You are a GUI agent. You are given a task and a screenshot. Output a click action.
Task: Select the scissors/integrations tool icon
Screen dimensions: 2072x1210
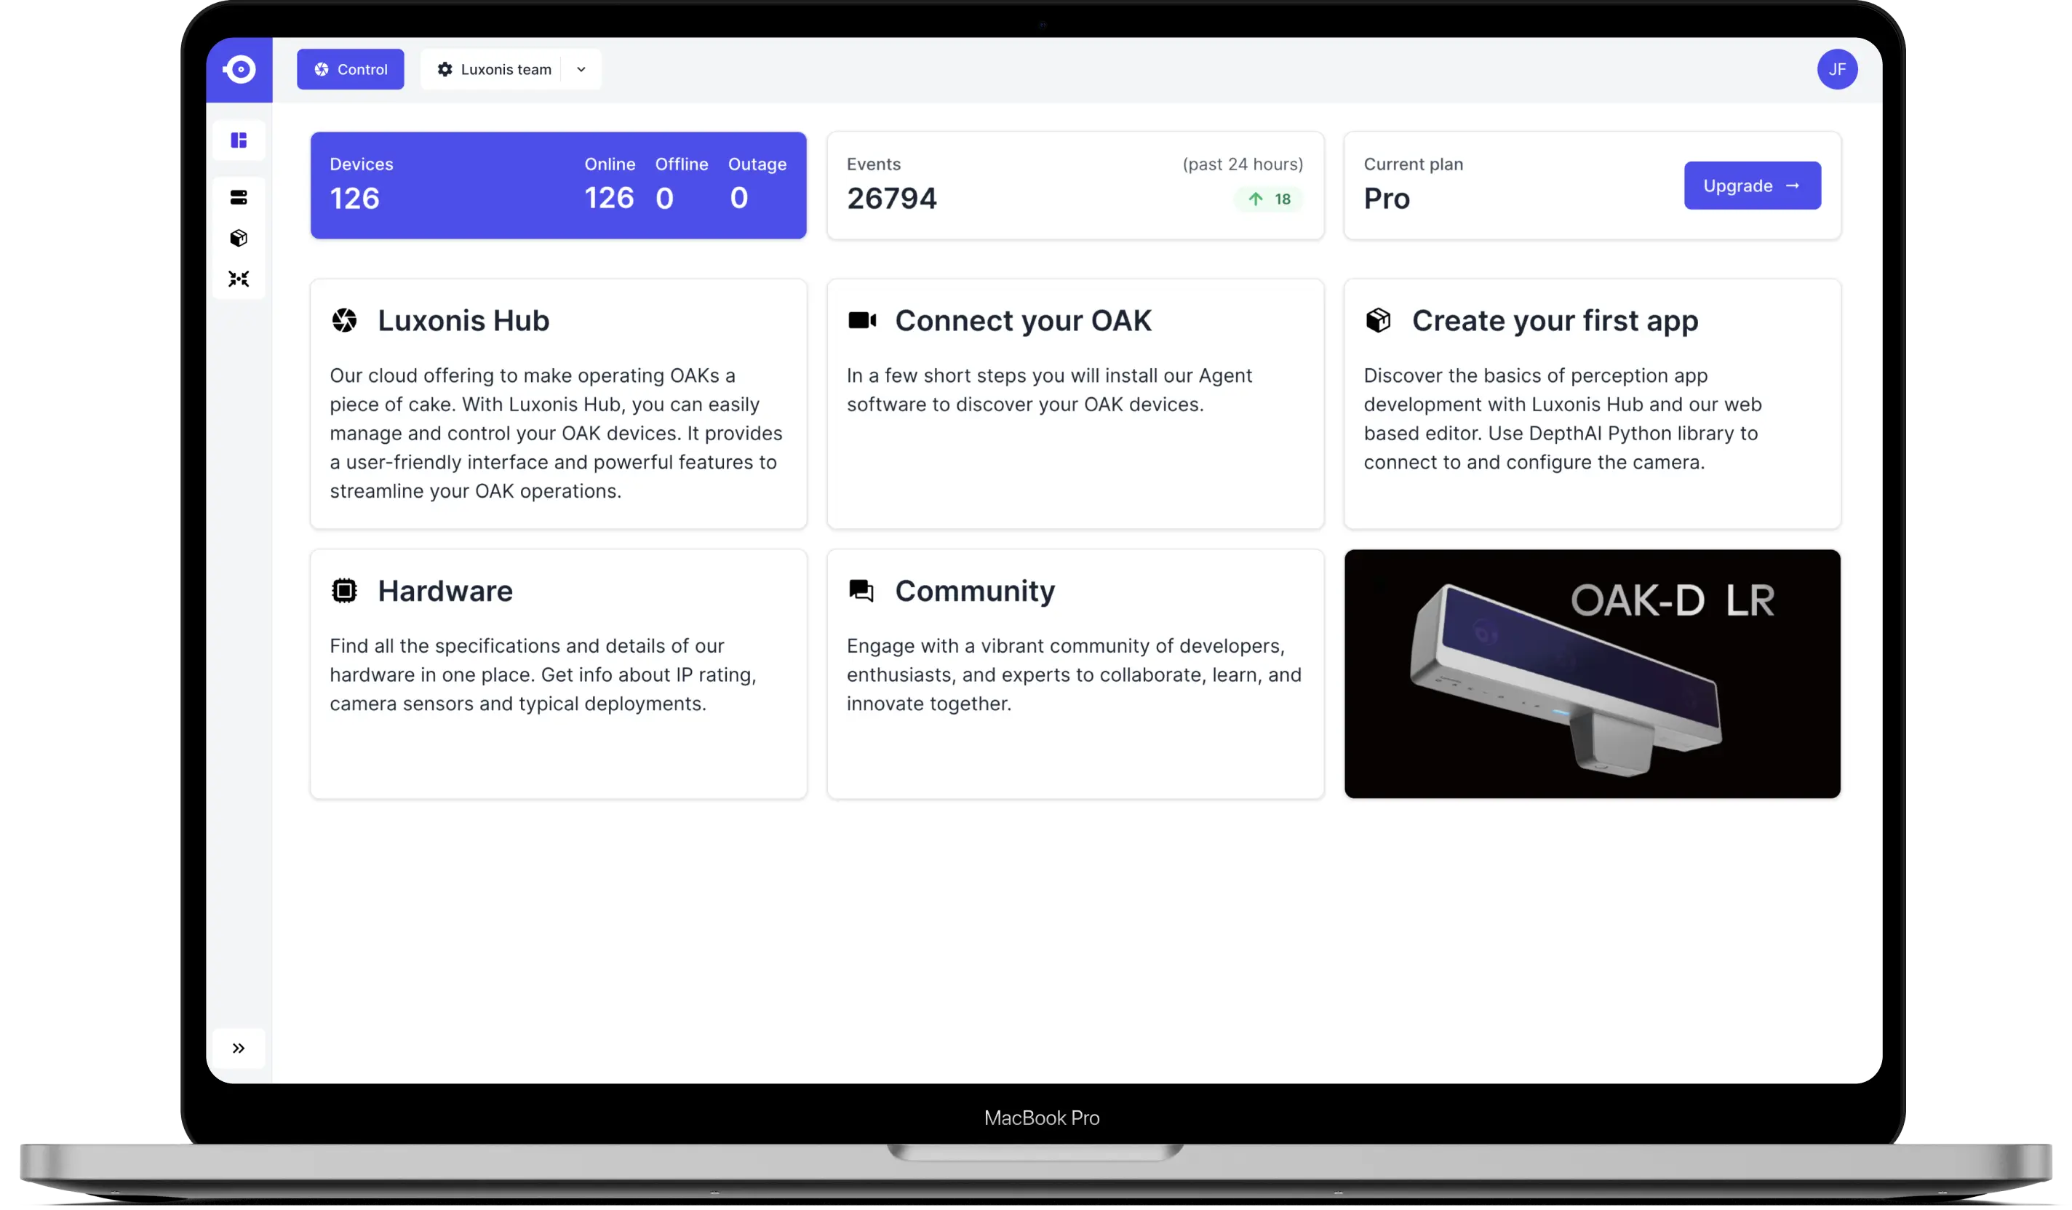coord(238,278)
